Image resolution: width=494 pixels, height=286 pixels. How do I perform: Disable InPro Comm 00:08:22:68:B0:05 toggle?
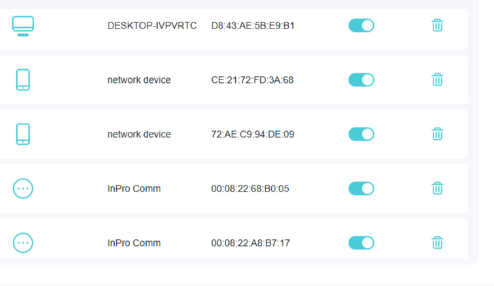coord(361,188)
